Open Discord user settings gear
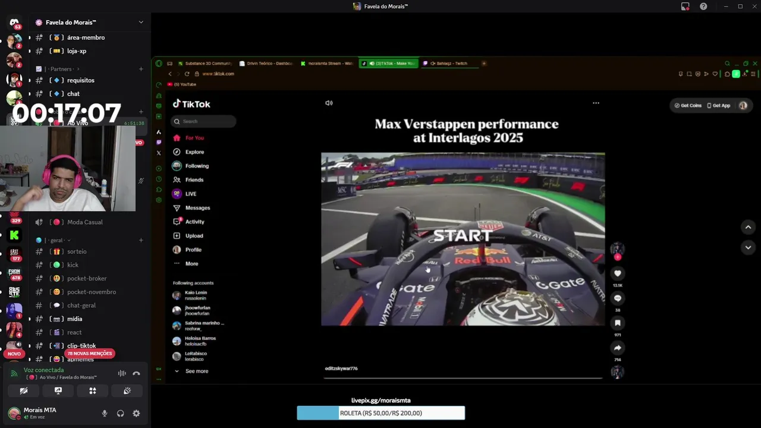 [136, 413]
